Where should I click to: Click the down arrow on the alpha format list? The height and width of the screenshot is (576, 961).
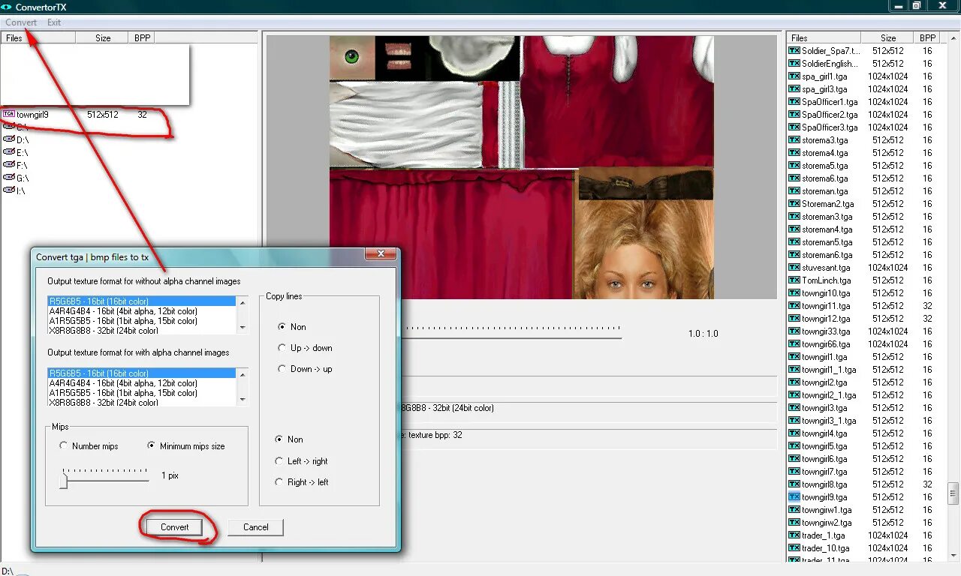coord(243,398)
